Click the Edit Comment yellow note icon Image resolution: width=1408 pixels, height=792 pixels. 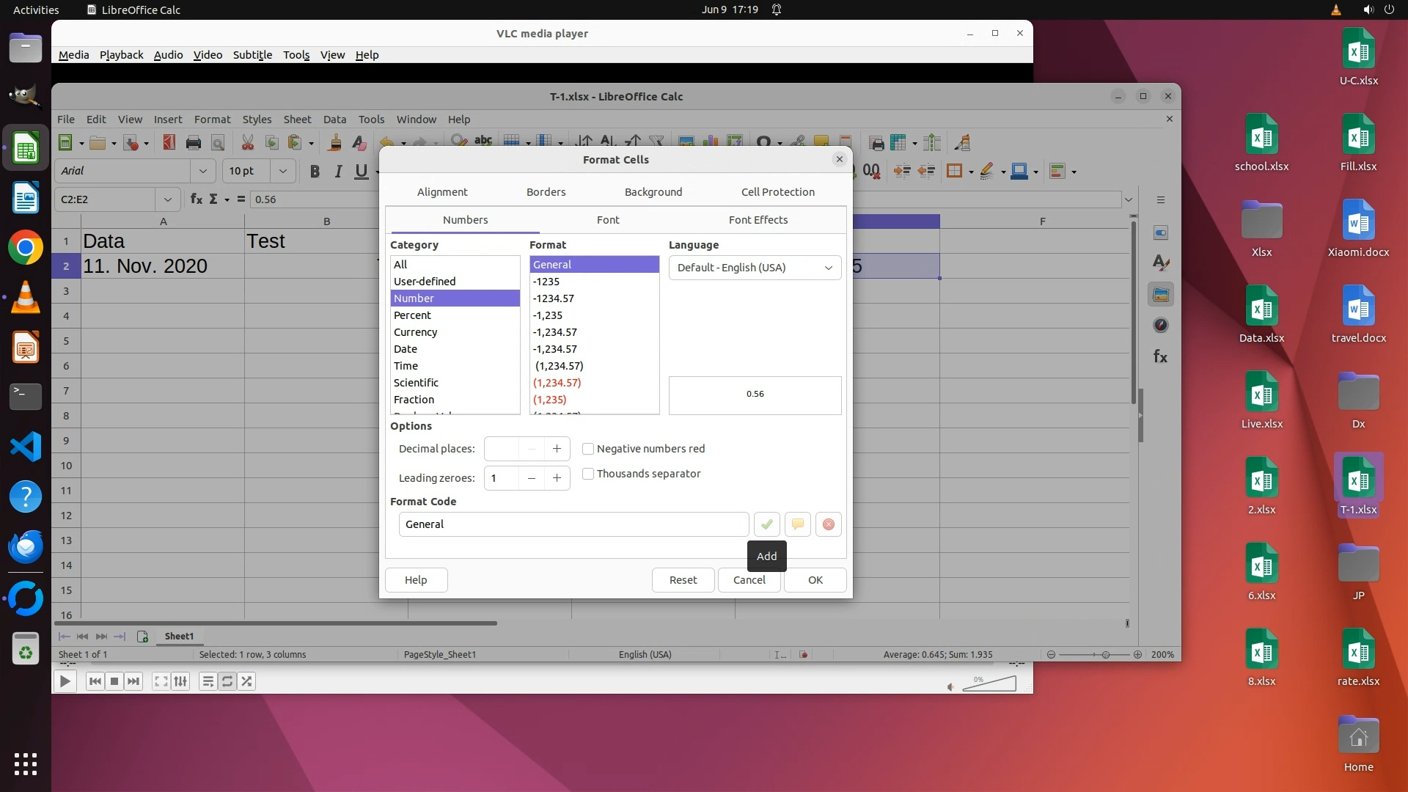[x=797, y=524]
